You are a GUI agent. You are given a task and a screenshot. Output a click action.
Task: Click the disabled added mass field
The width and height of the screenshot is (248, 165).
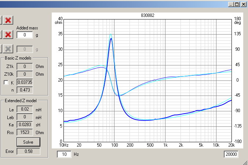tap(25, 49)
